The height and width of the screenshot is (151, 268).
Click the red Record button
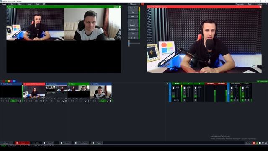23,143
